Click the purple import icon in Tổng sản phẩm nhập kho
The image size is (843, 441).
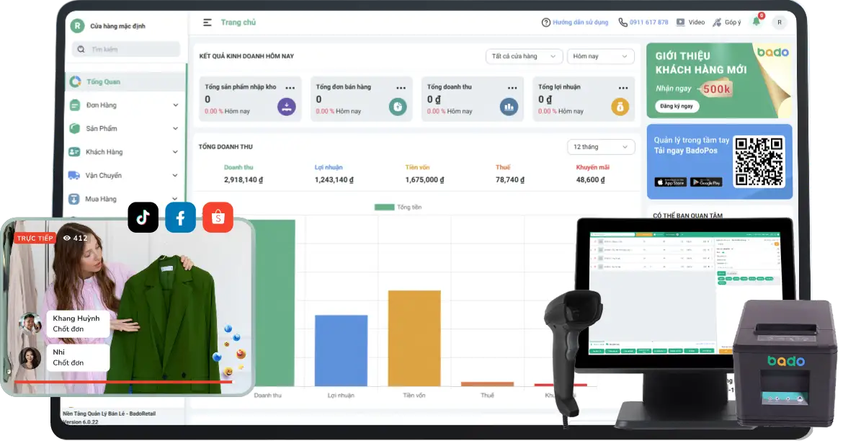(x=287, y=107)
